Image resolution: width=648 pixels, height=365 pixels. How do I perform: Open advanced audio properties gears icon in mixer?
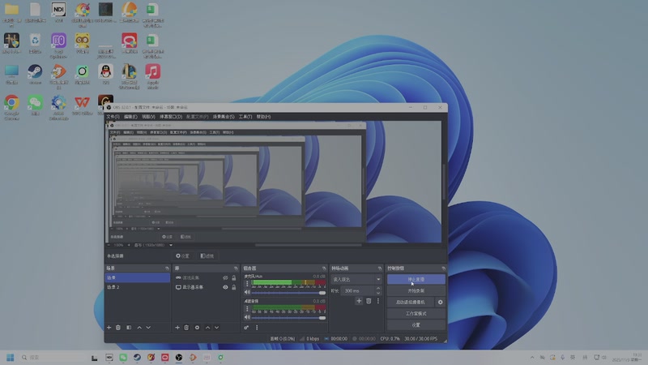pyautogui.click(x=246, y=328)
